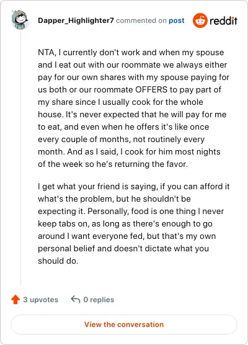Click the line "of the week so he's returning"
This screenshot has width=248, height=345.
click(x=113, y=164)
